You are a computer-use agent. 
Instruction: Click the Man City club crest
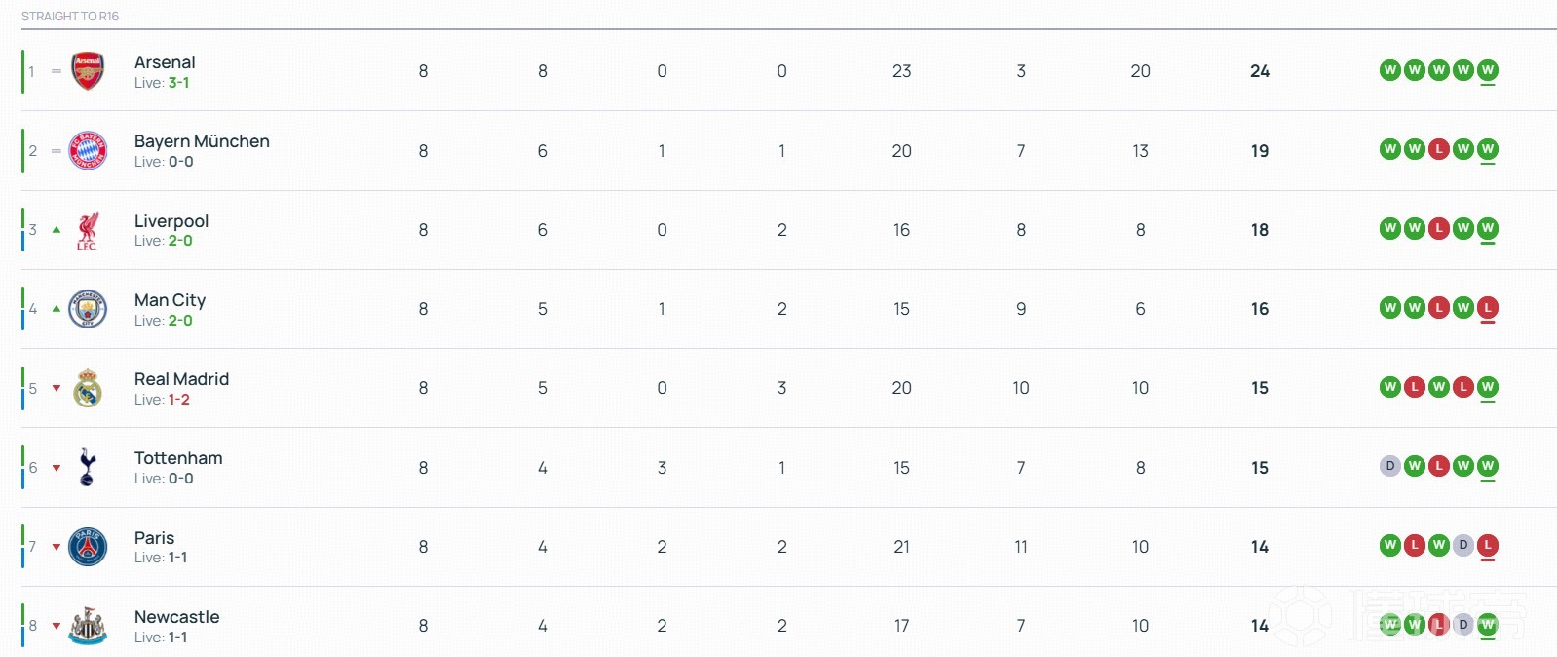pyautogui.click(x=88, y=309)
